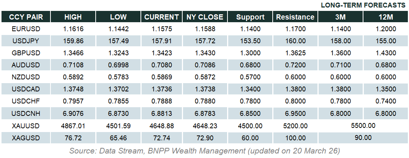The height and width of the screenshot is (158, 409).
Task: Click the USDJPY currency pair cell
Action: coord(26,41)
